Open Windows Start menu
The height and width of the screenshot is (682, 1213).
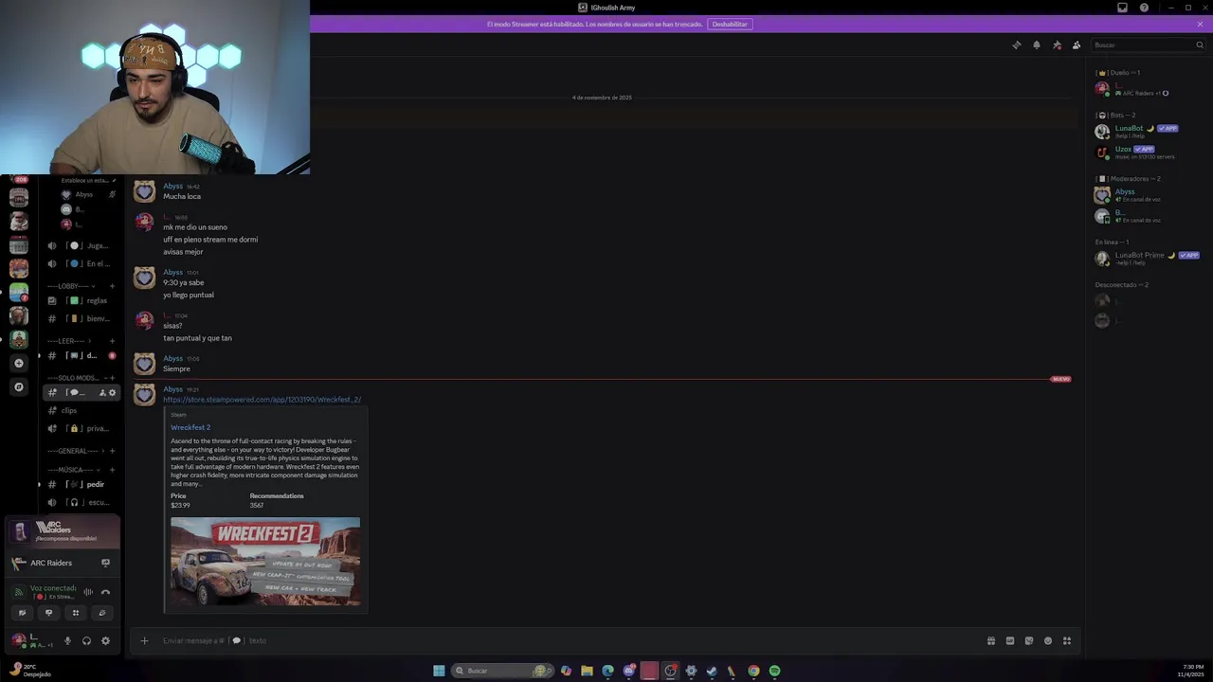439,671
